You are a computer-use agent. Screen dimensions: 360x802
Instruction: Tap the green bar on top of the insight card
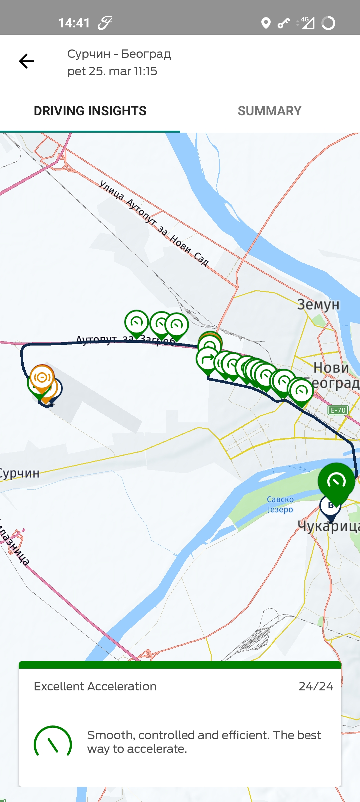[180, 665]
